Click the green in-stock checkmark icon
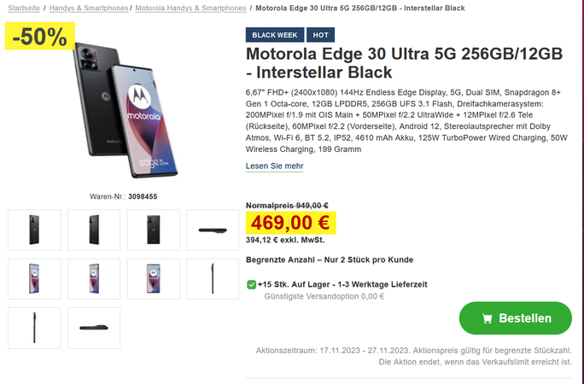Image resolution: width=584 pixels, height=384 pixels. pyautogui.click(x=251, y=284)
